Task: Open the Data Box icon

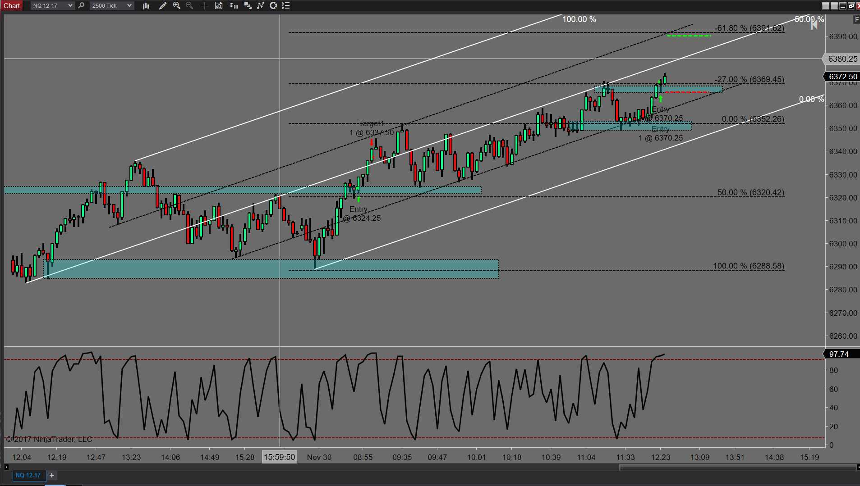Action: point(219,5)
